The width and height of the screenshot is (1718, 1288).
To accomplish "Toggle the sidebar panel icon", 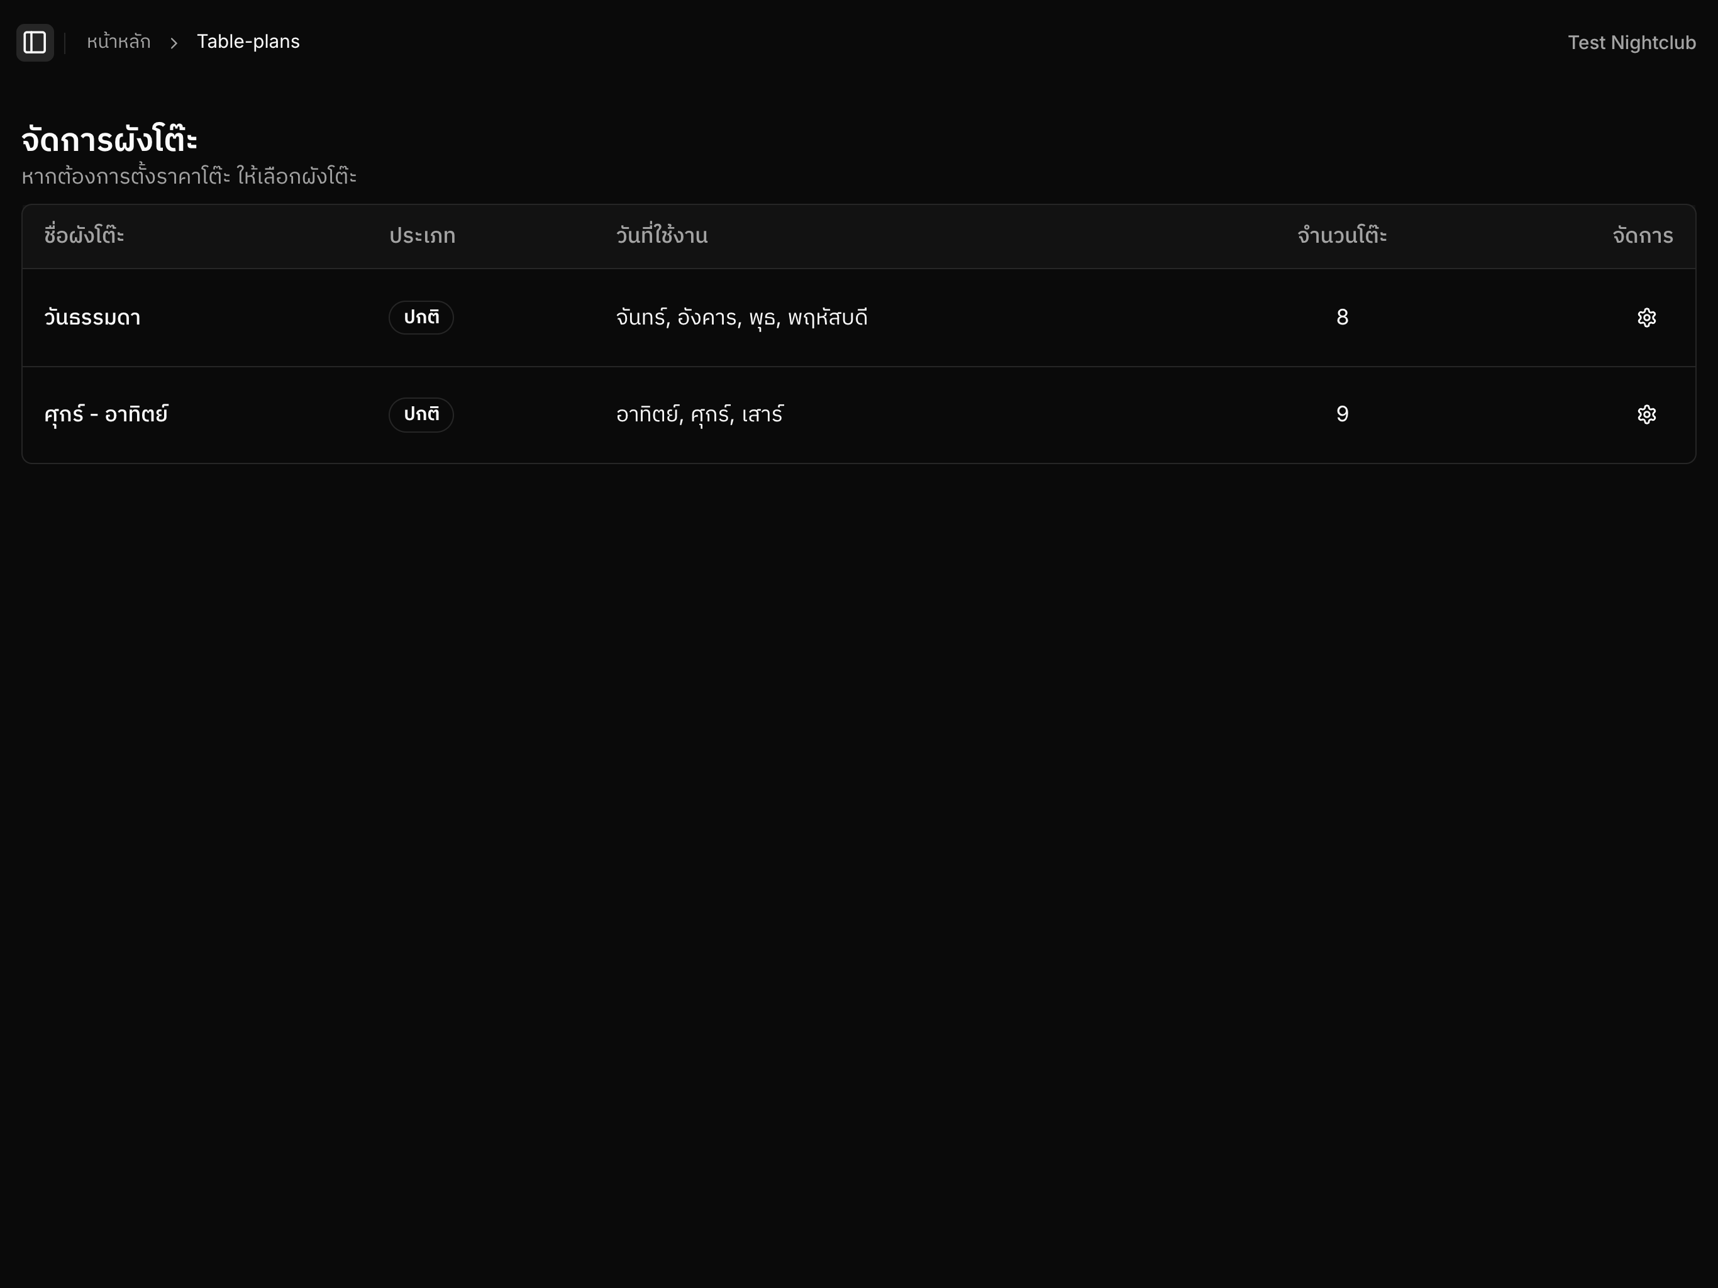I will click(x=35, y=42).
